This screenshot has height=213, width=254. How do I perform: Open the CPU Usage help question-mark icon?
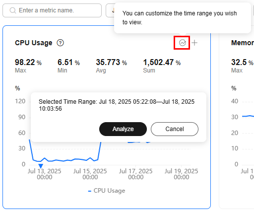point(61,43)
